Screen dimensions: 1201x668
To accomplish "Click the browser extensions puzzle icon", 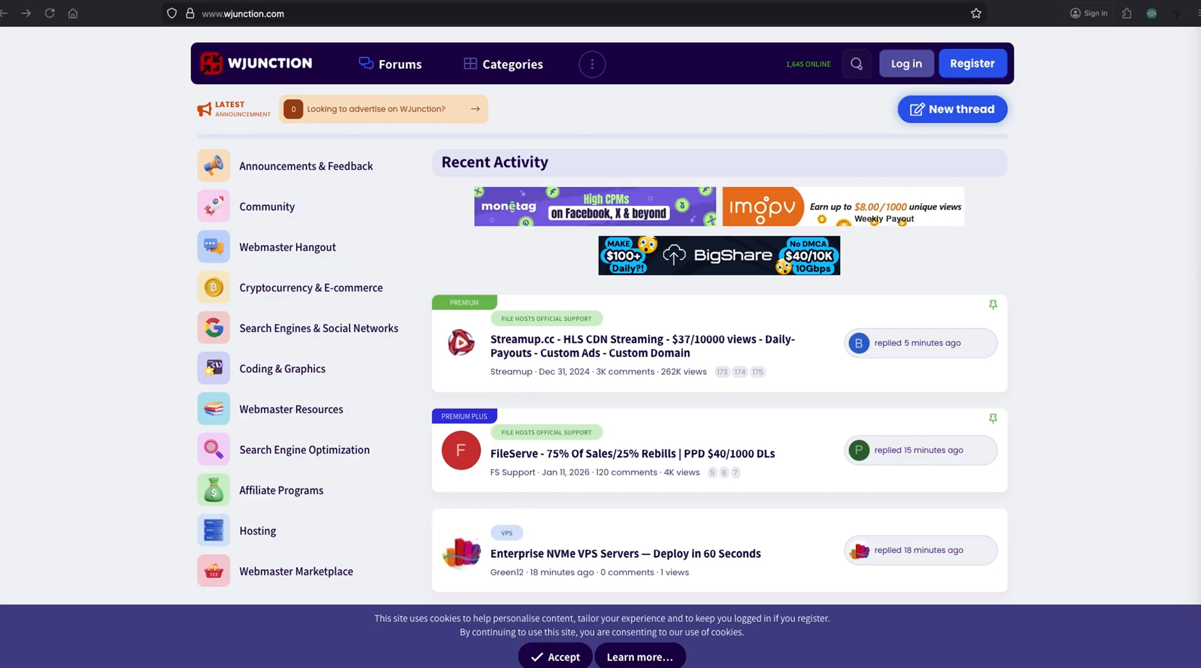I will (1127, 13).
